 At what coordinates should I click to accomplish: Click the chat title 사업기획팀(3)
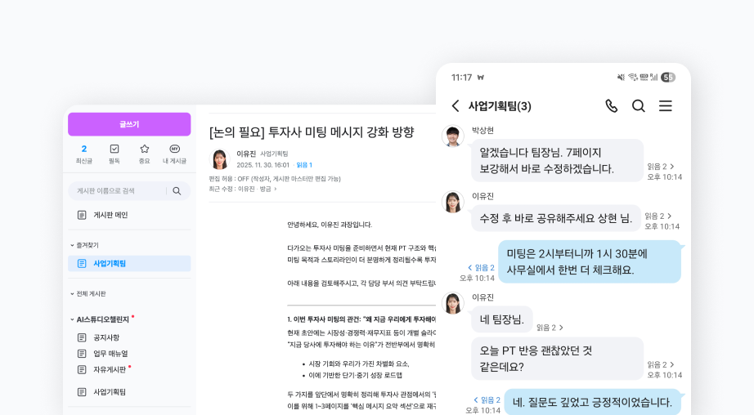500,106
